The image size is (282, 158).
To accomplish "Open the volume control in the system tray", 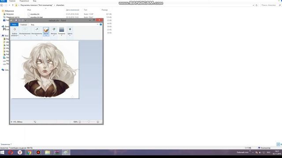I will [x=260, y=153].
